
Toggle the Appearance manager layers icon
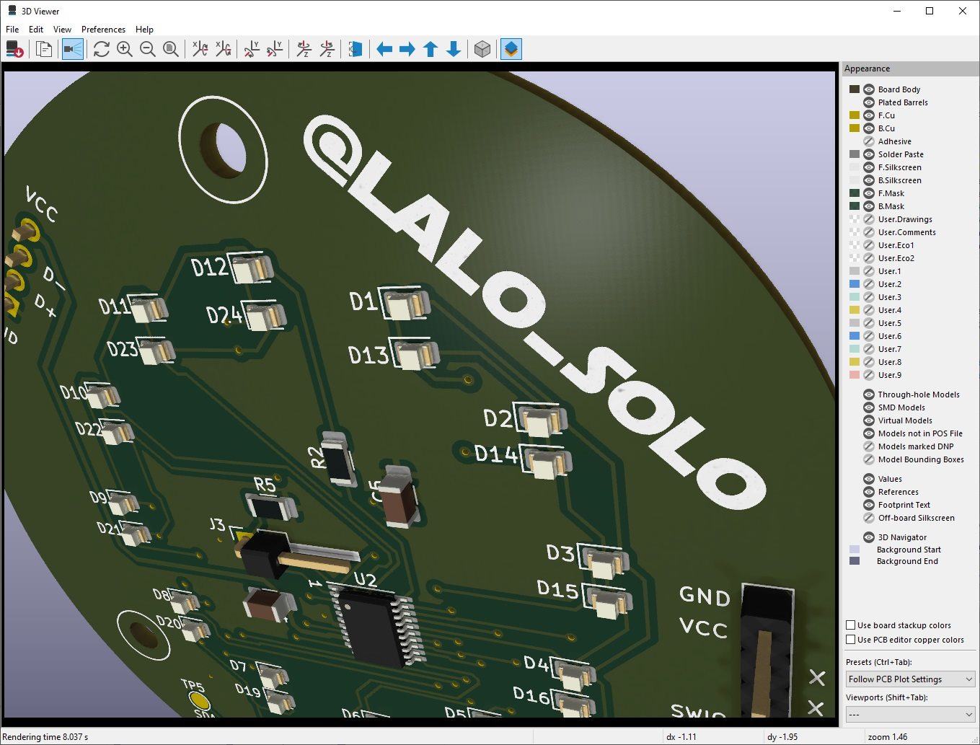click(511, 49)
